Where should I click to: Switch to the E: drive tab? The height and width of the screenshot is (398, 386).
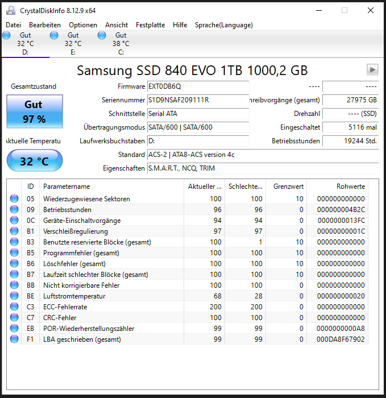[x=73, y=44]
